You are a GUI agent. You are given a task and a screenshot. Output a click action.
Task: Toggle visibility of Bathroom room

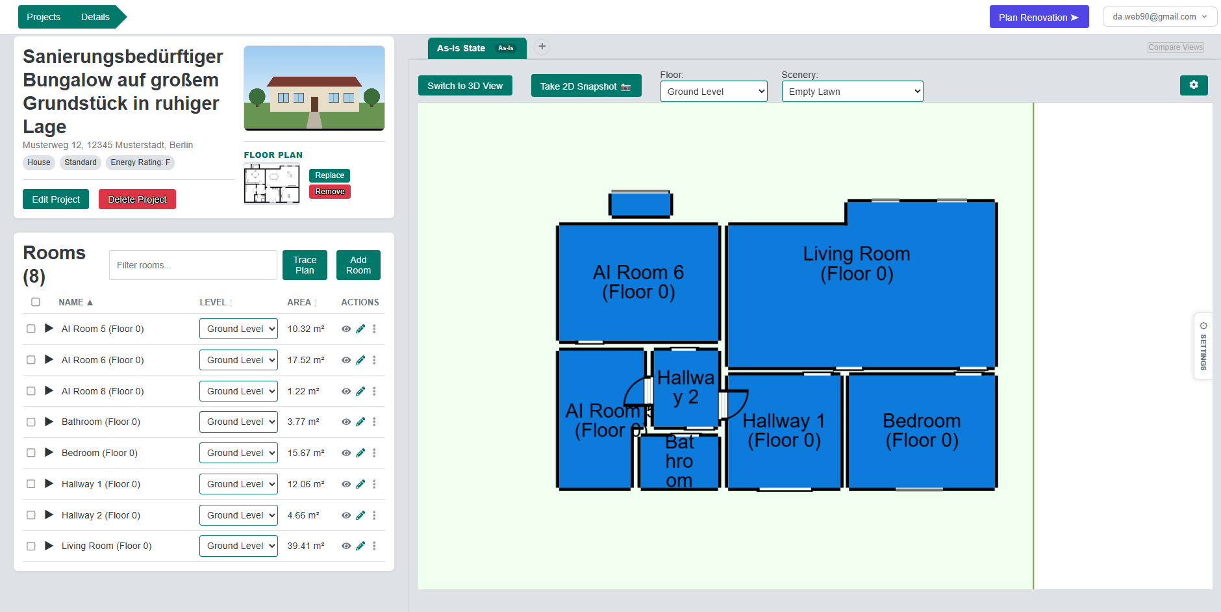point(346,422)
